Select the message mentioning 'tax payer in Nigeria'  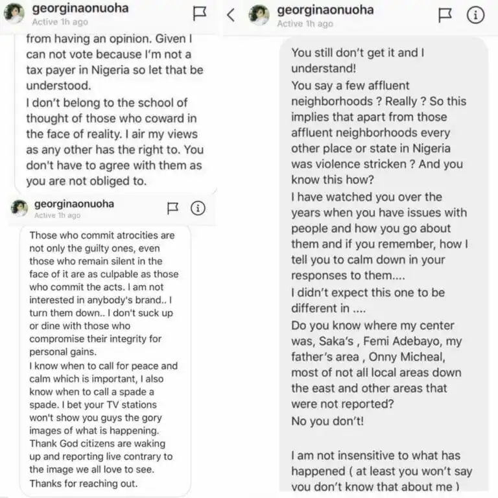pyautogui.click(x=115, y=110)
